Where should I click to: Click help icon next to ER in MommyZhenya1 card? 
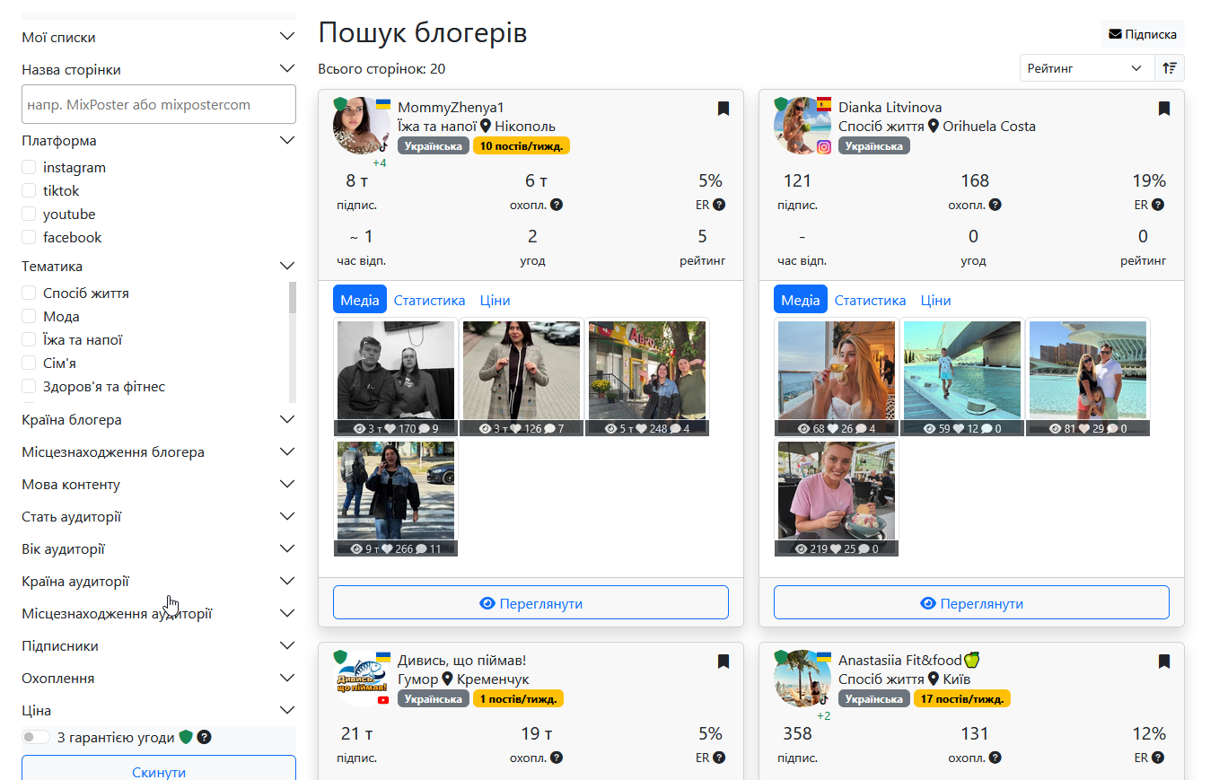click(719, 205)
